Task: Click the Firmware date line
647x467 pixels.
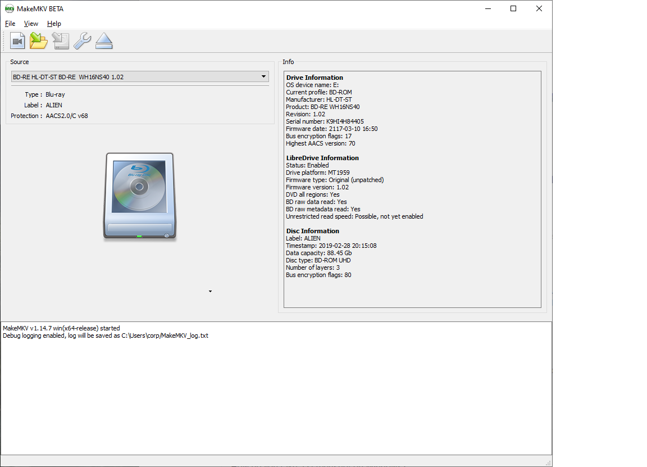Action: [332, 129]
